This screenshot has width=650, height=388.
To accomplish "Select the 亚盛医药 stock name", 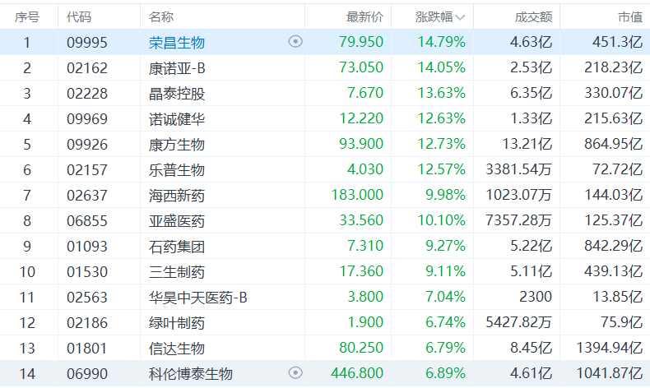I will coord(177,221).
